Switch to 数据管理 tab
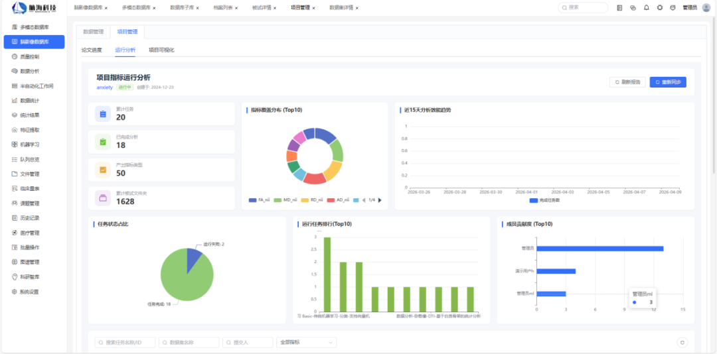The image size is (717, 354). [94, 32]
